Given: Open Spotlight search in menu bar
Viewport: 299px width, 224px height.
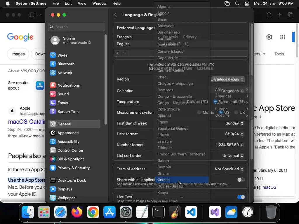Looking at the screenshot, I should point(237,3).
